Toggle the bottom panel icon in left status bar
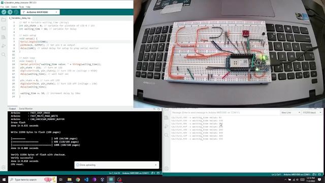This screenshot has height=183, width=325. pyautogui.click(x=158, y=173)
